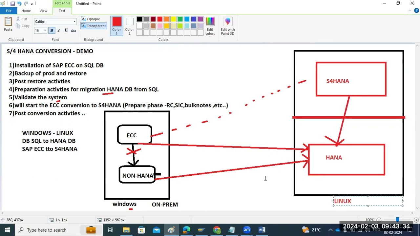
Task: Toggle Italic text formatting
Action: [59, 30]
